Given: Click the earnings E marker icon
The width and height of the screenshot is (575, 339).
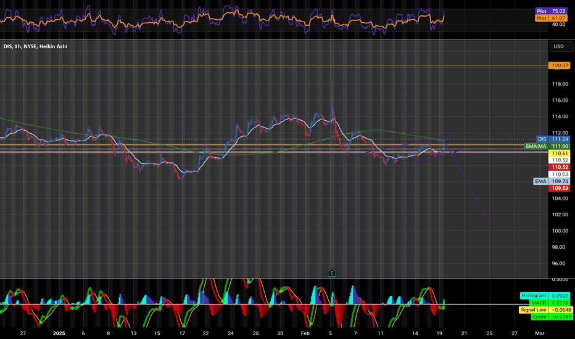Looking at the screenshot, I should point(332,272).
